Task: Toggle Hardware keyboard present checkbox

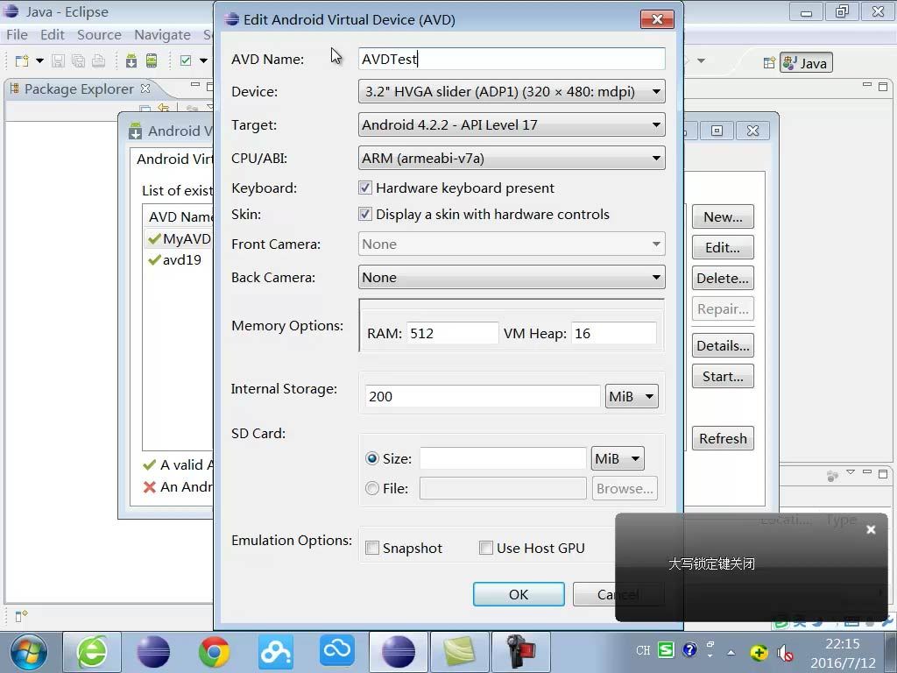Action: [365, 188]
